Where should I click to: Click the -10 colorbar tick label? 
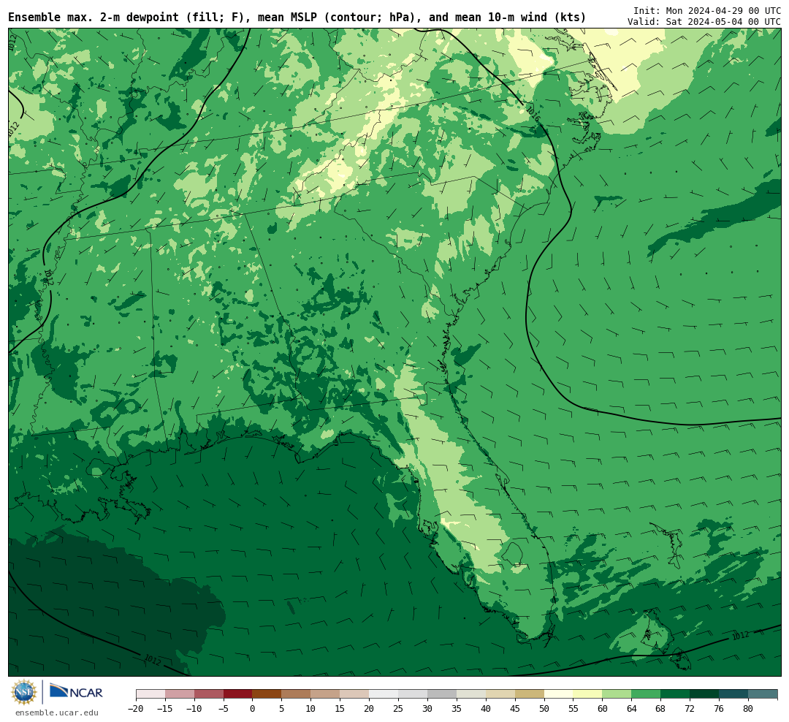tap(194, 709)
